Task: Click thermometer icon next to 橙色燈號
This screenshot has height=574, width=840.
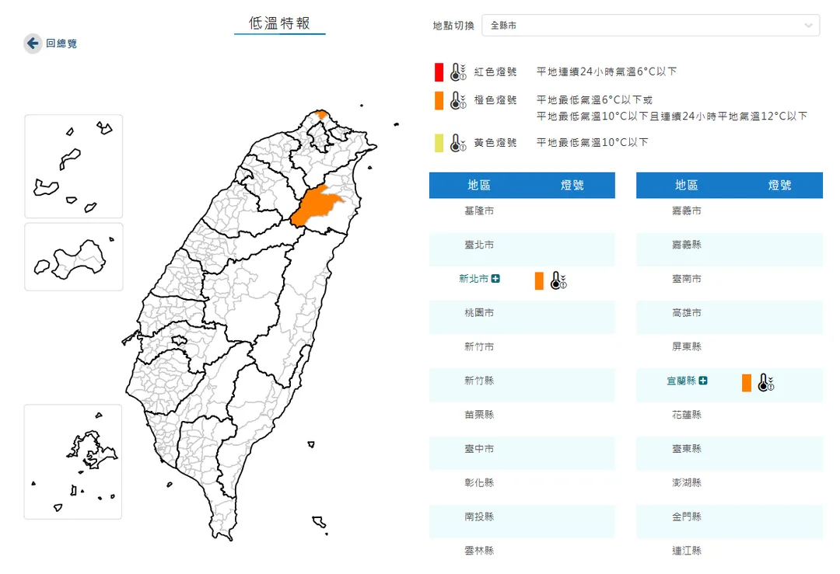Action: click(457, 100)
